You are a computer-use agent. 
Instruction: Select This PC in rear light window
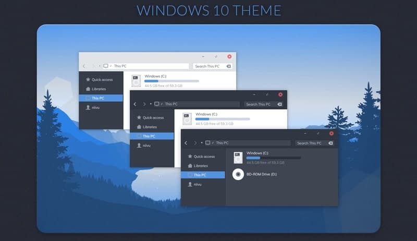click(101, 98)
